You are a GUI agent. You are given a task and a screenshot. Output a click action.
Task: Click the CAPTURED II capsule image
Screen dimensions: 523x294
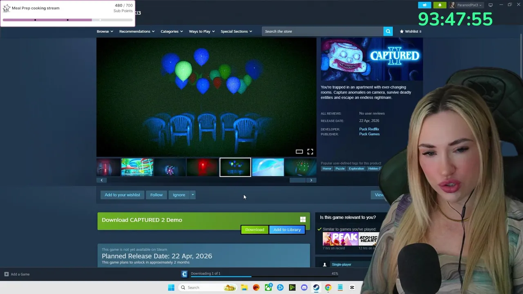tap(372, 59)
